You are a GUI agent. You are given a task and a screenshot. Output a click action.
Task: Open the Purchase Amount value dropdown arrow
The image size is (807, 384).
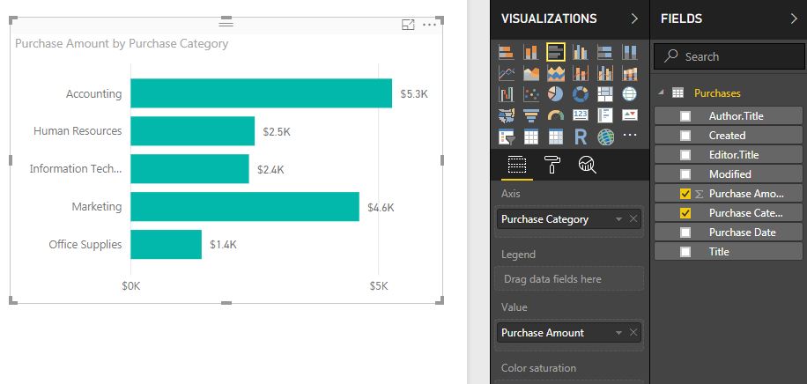tap(619, 333)
